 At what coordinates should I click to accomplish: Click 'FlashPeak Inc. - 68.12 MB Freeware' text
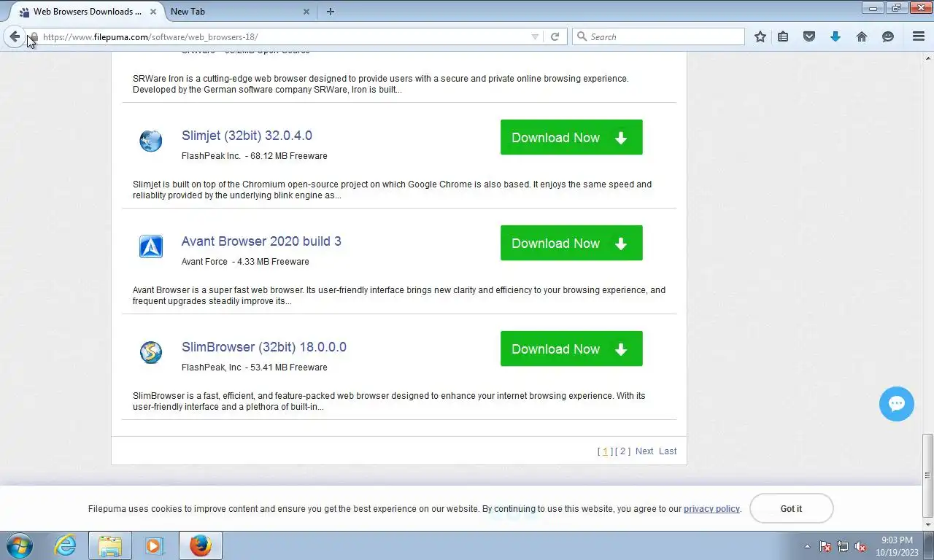point(254,156)
